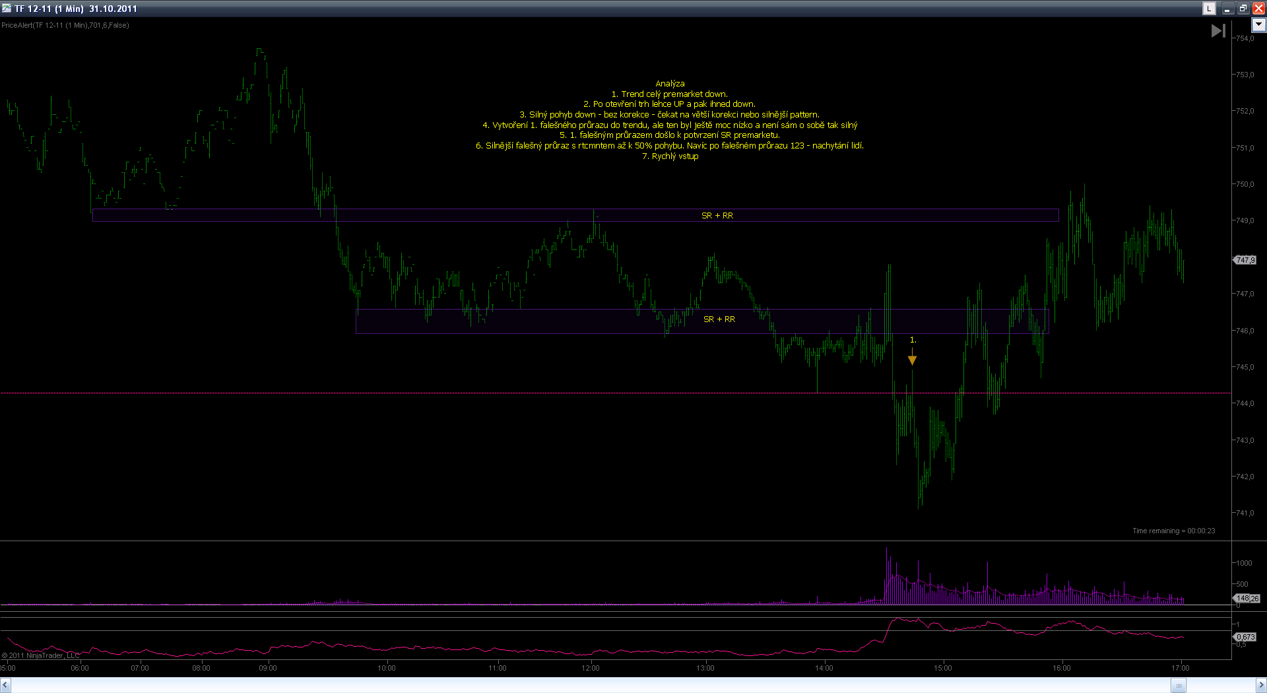Click the 09:00 time axis label
Image resolution: width=1267 pixels, height=693 pixels.
coord(268,668)
